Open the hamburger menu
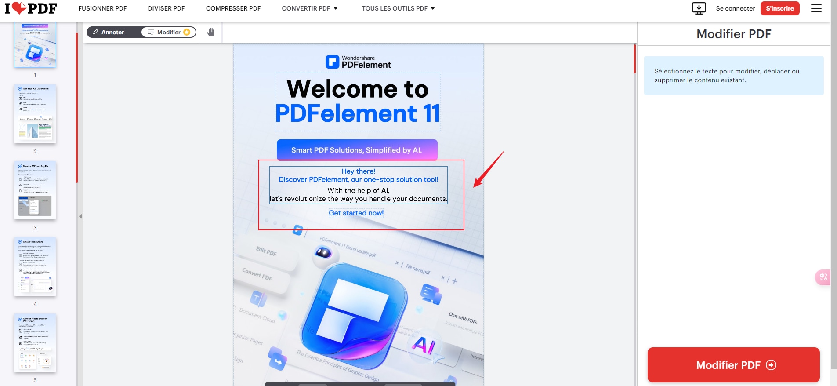The height and width of the screenshot is (386, 837). (x=816, y=8)
